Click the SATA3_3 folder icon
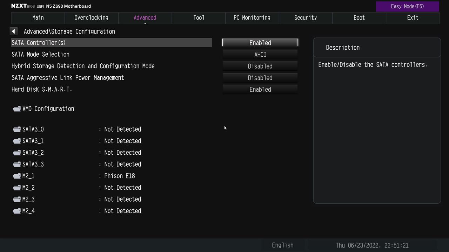Image resolution: width=449 pixels, height=252 pixels. point(17,164)
